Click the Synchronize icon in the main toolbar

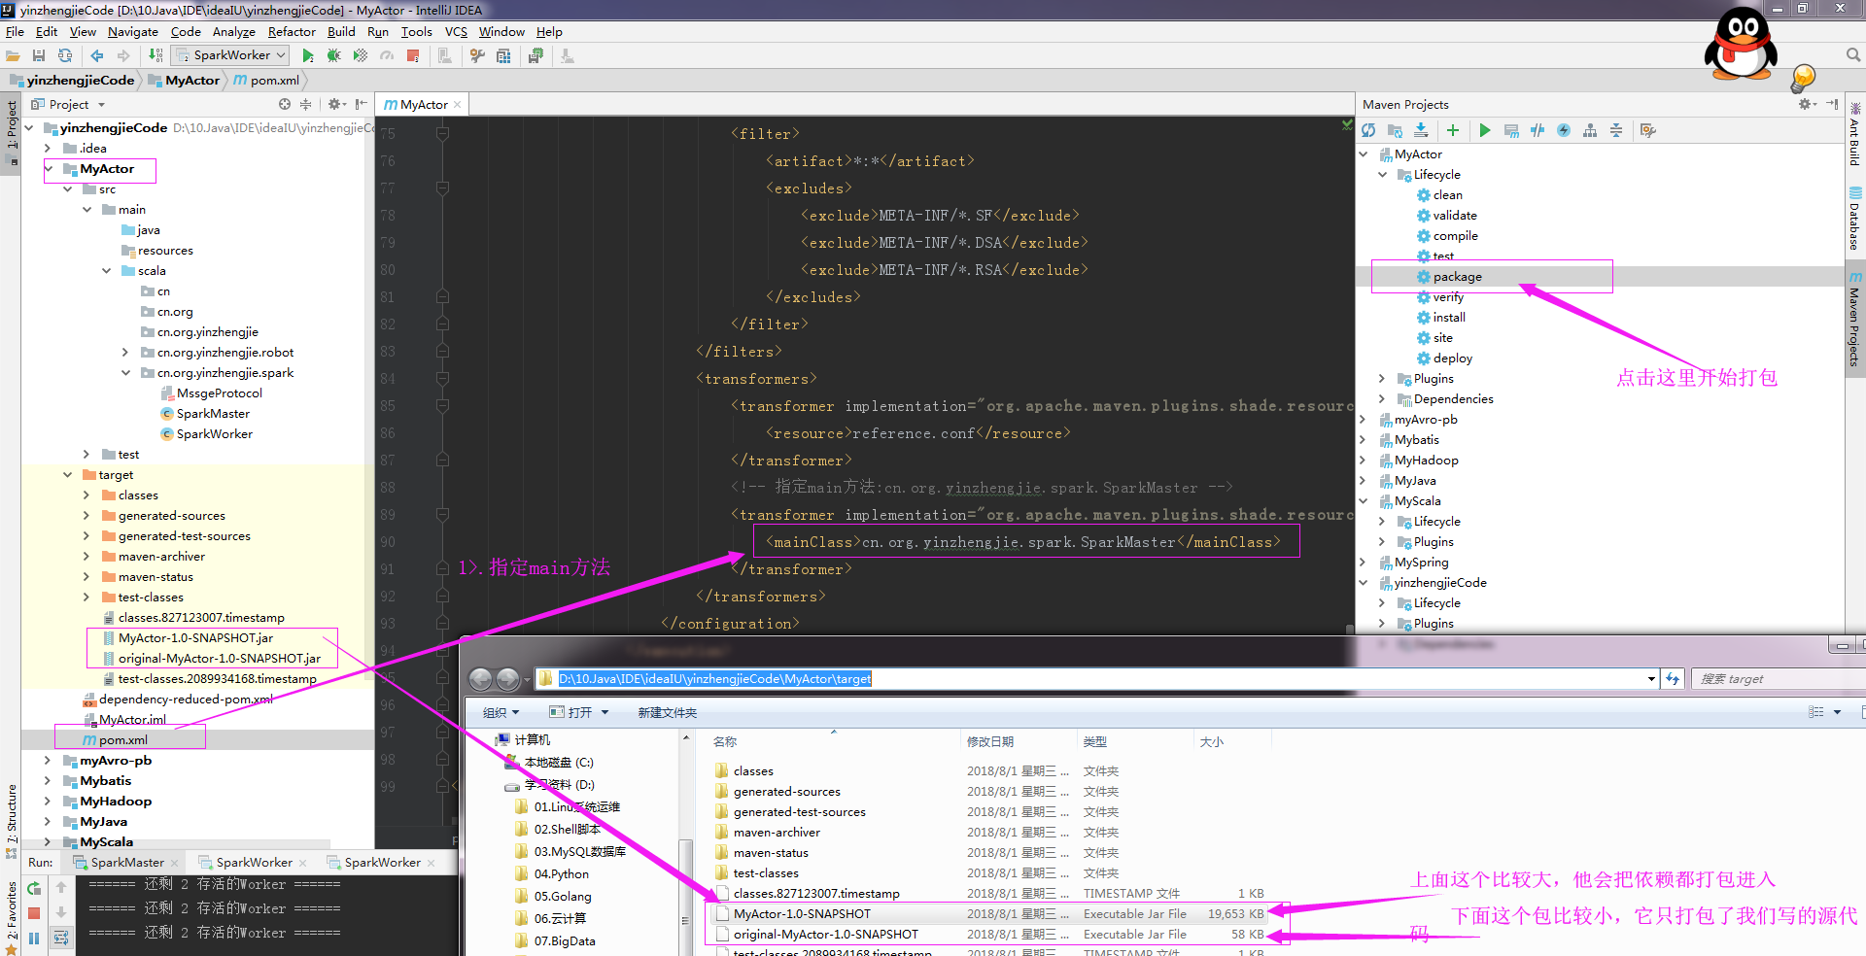[x=65, y=56]
